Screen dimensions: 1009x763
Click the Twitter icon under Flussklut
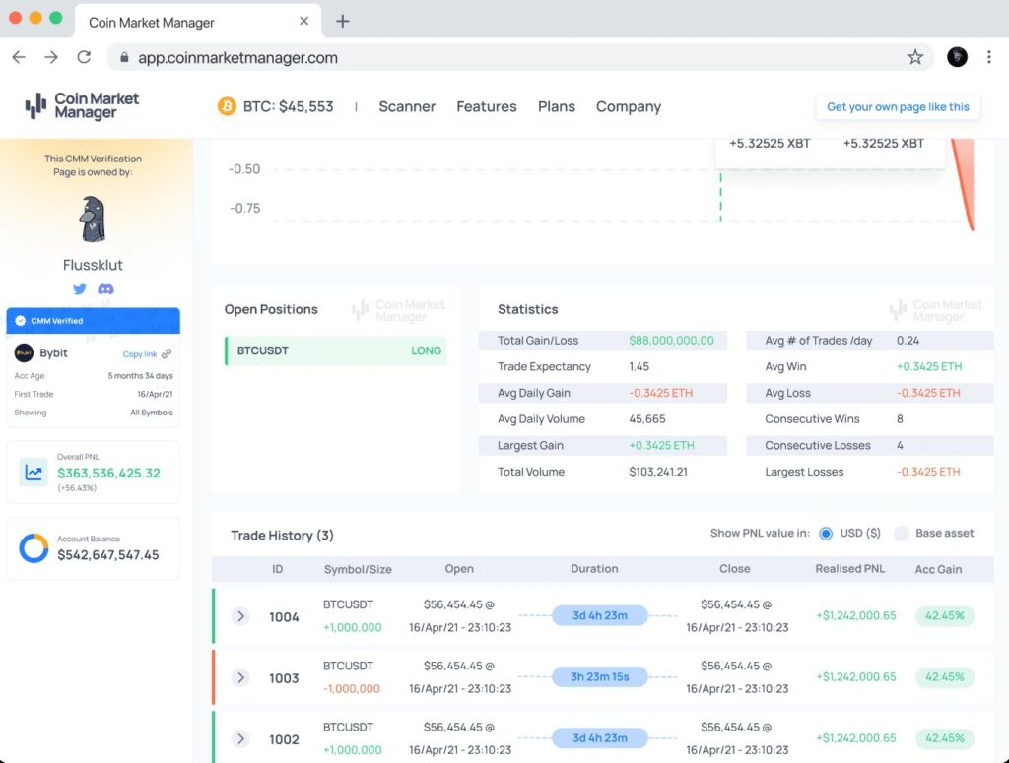[80, 289]
